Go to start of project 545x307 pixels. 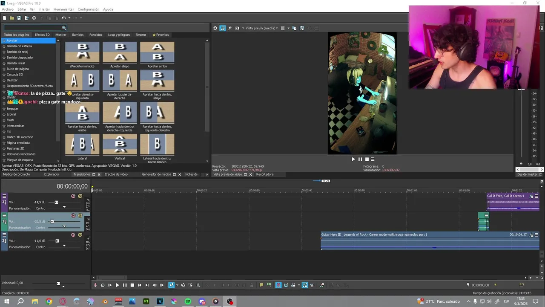pyautogui.click(x=140, y=285)
